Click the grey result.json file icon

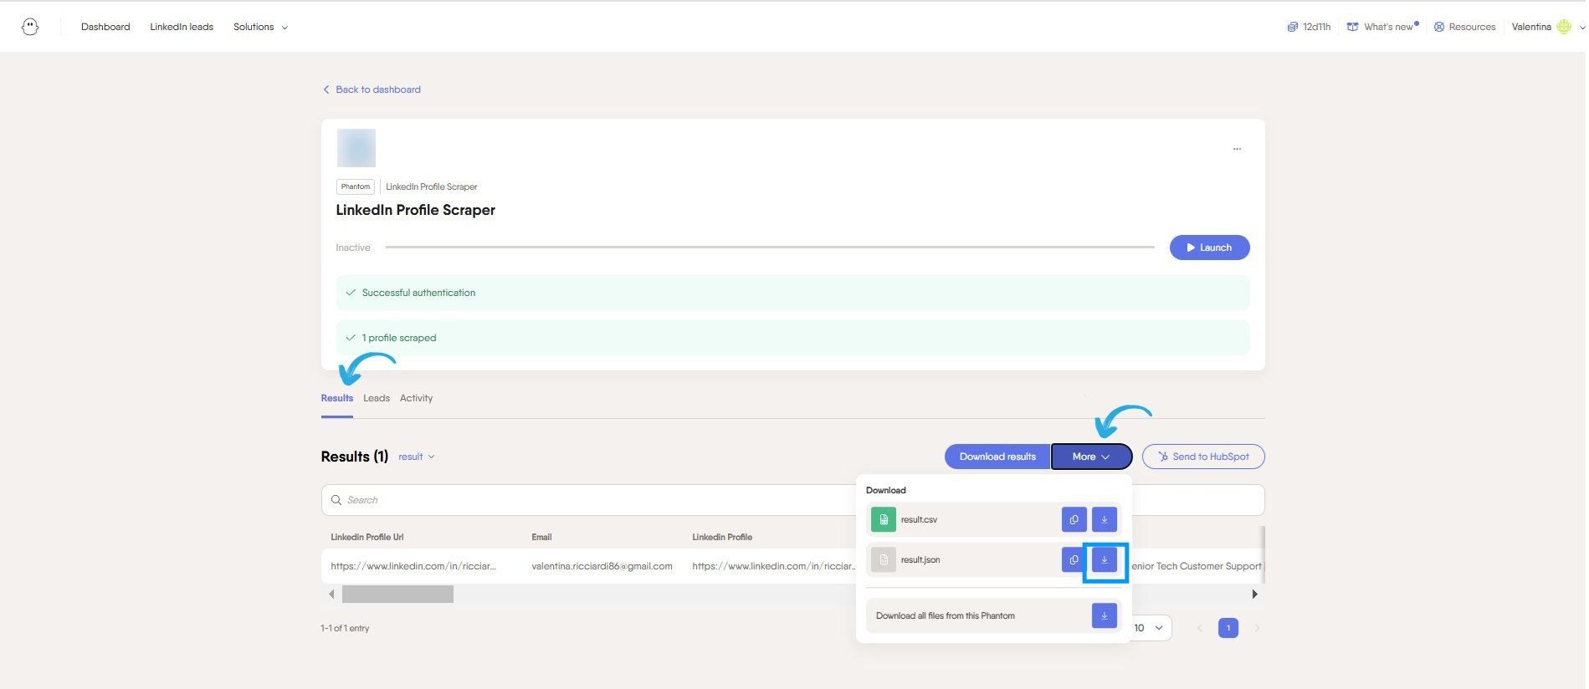[x=883, y=559]
